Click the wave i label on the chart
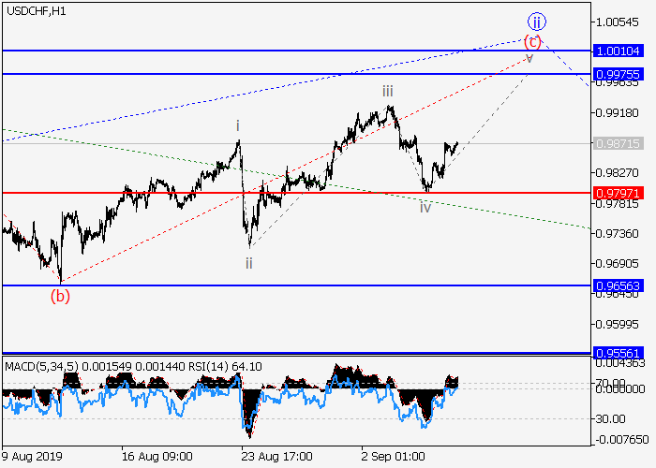Image resolution: width=656 pixels, height=468 pixels. [x=237, y=125]
